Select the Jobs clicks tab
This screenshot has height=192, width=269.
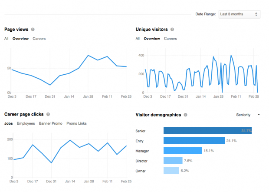8,123
